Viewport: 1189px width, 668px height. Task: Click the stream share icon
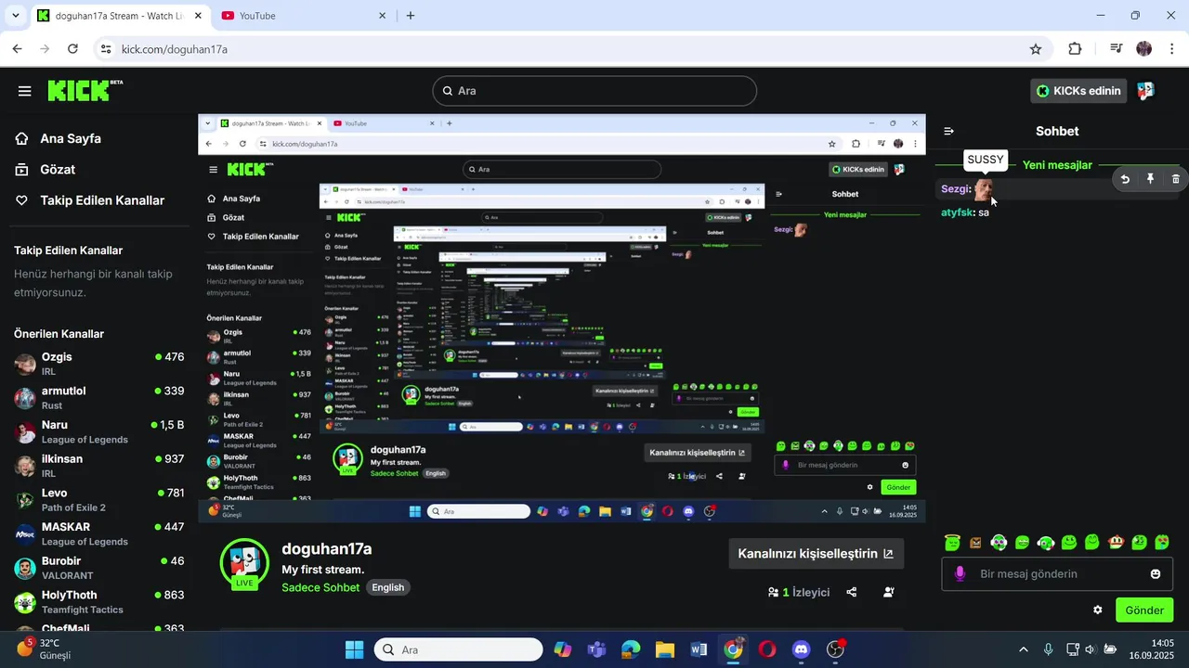[x=852, y=592]
